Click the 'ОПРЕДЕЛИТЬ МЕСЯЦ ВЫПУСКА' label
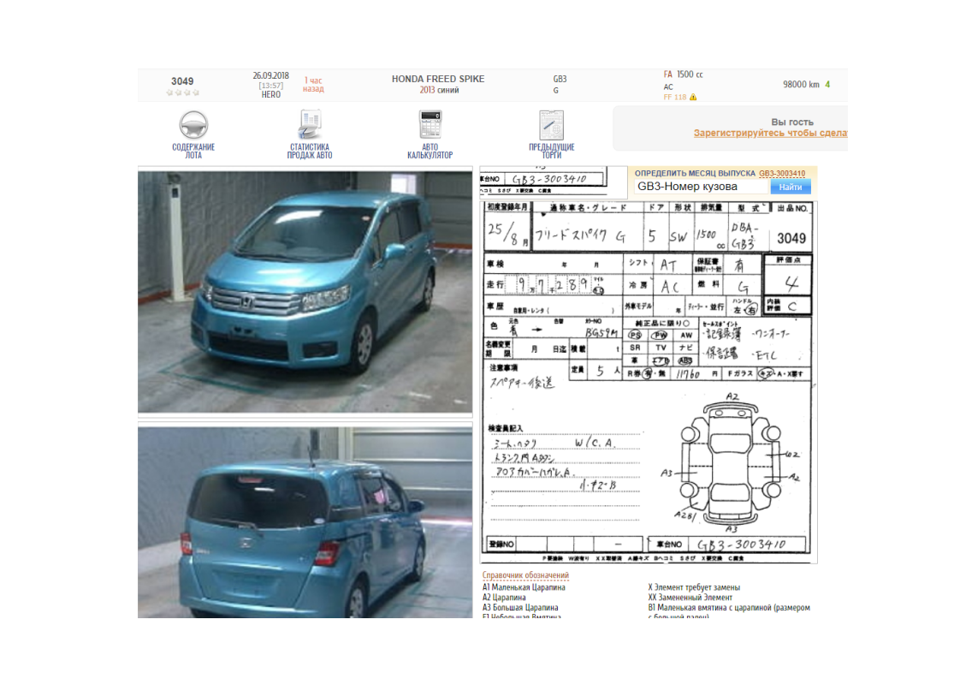 695,174
